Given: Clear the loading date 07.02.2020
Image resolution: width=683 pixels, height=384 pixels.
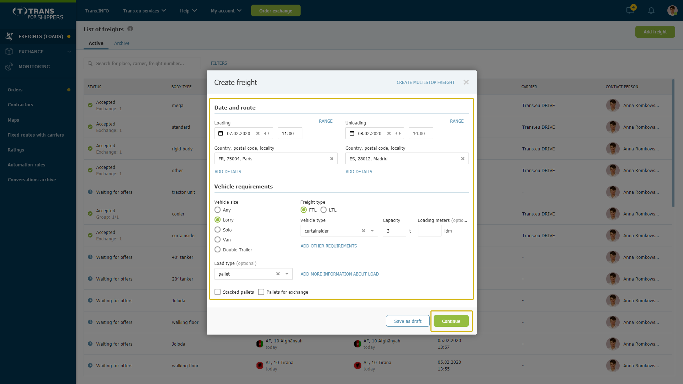Looking at the screenshot, I should tap(258, 133).
